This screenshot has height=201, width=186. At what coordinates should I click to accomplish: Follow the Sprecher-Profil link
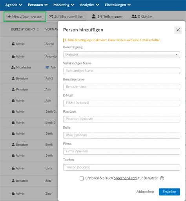point(126,178)
